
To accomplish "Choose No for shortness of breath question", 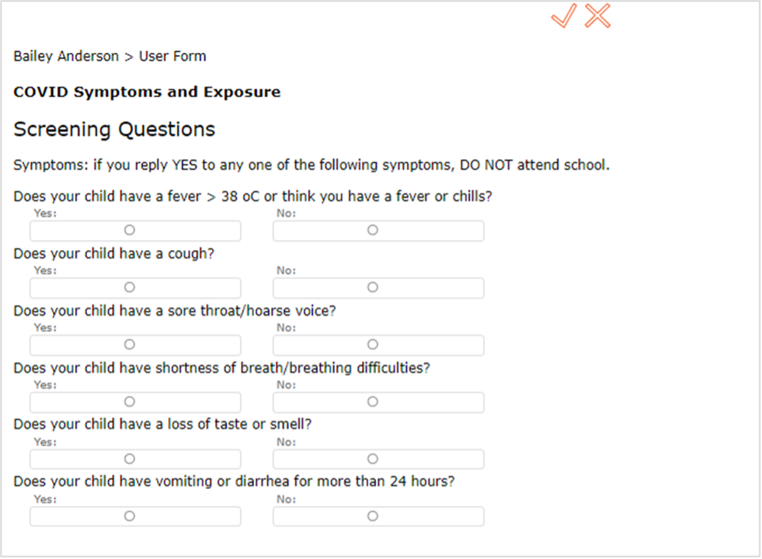I will click(373, 401).
